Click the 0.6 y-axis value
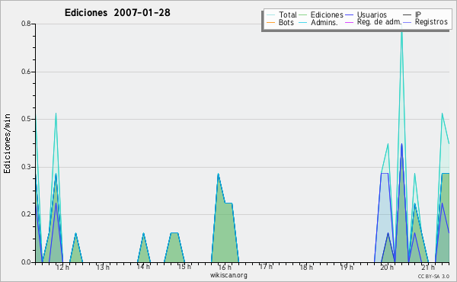457x282 pixels. click(x=26, y=72)
